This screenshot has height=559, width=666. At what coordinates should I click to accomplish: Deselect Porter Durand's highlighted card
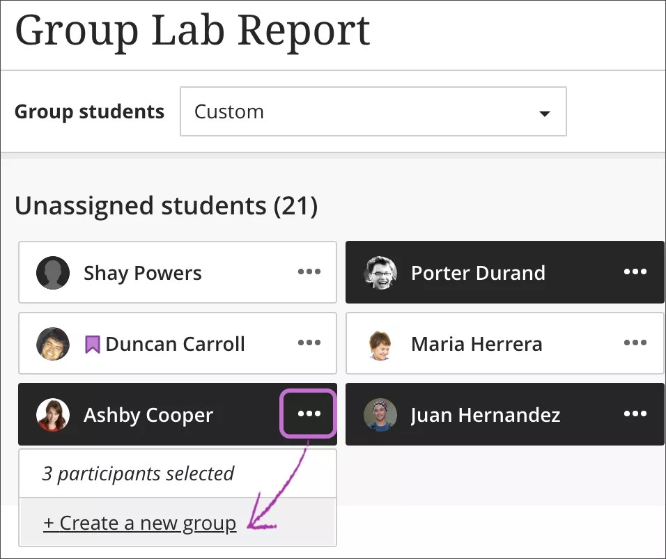[x=488, y=272]
